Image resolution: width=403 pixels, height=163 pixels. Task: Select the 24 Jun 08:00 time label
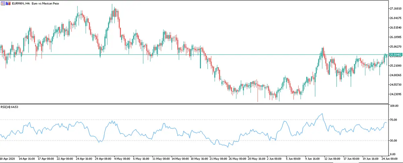[390, 159]
